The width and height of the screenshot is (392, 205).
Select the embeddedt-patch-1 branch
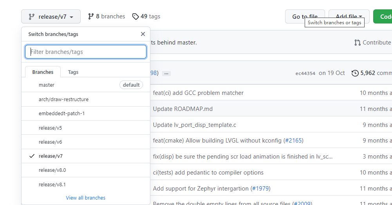pos(61,113)
